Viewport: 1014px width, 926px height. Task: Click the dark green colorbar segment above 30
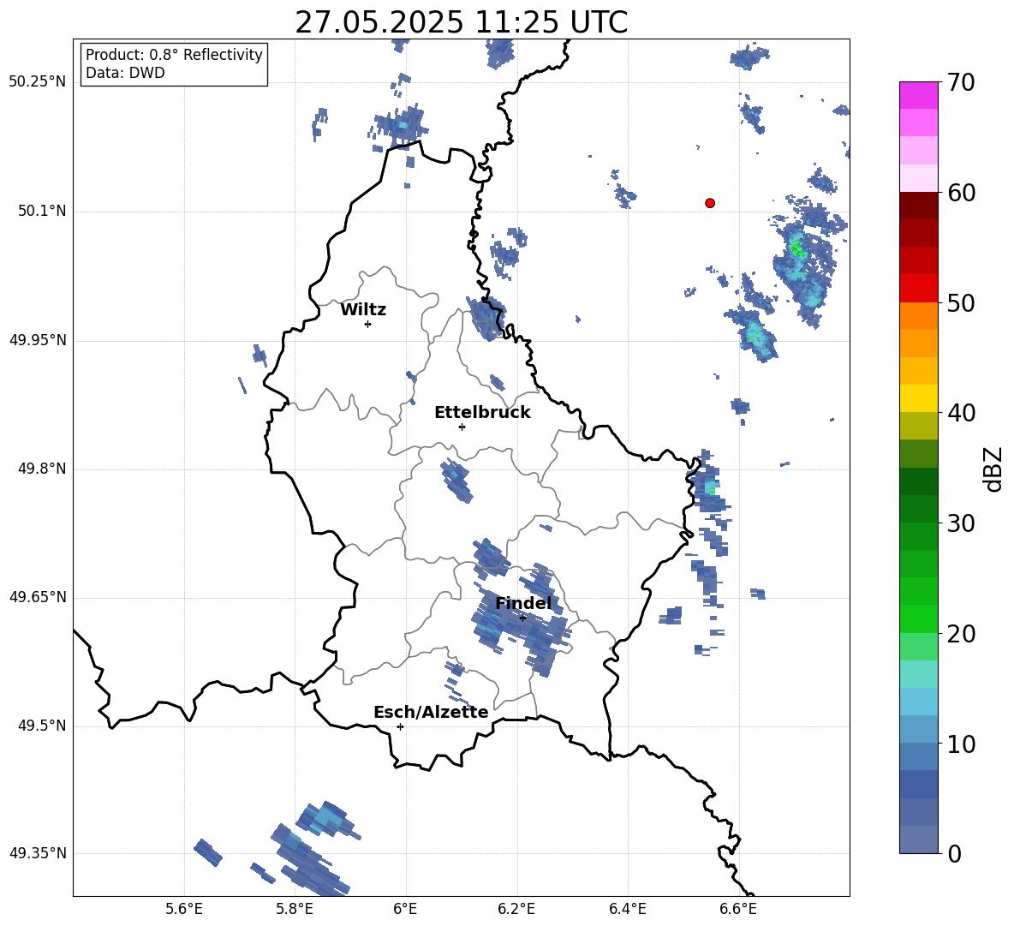click(x=918, y=509)
